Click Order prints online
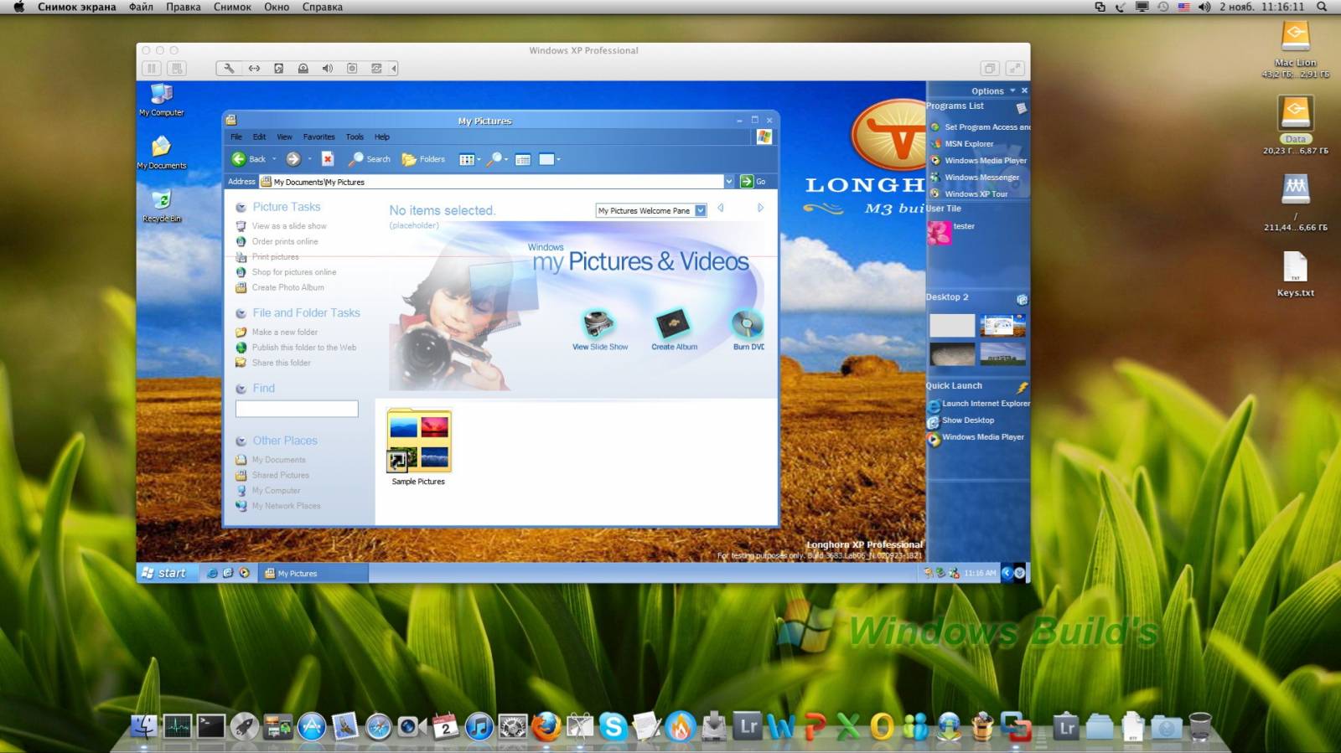This screenshot has width=1341, height=753. pyautogui.click(x=285, y=241)
